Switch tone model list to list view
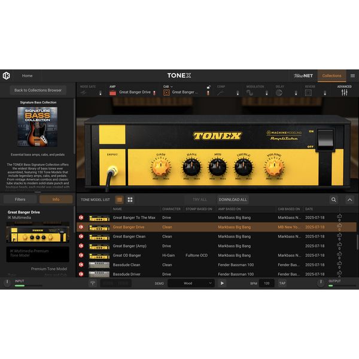This screenshot has height=359, width=359. (119, 199)
